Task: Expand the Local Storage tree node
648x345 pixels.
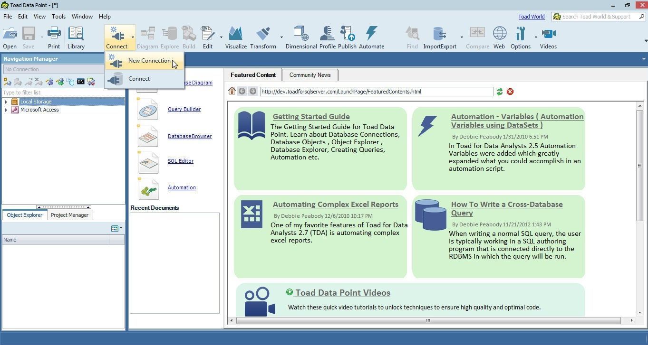Action: pos(6,102)
